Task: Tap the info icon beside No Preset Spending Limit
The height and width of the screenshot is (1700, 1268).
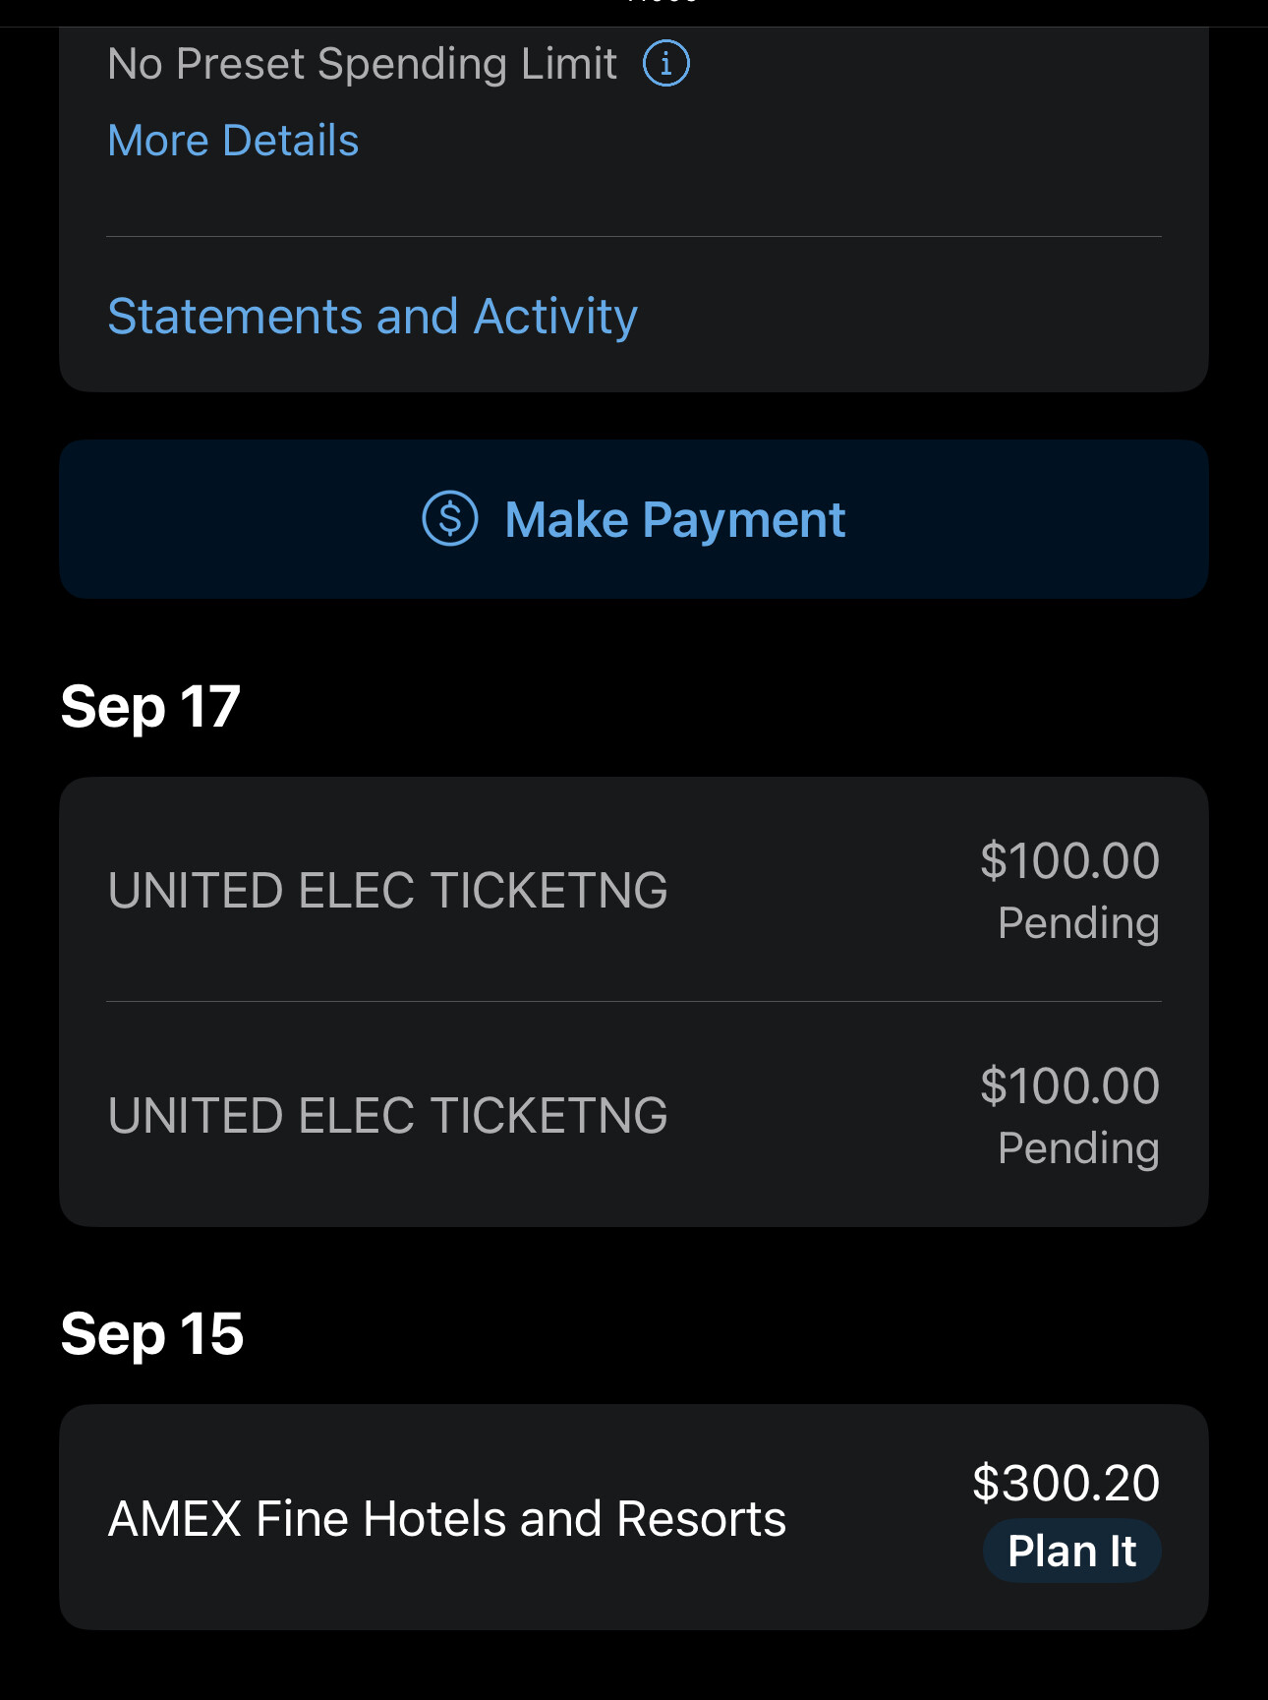Action: [665, 64]
